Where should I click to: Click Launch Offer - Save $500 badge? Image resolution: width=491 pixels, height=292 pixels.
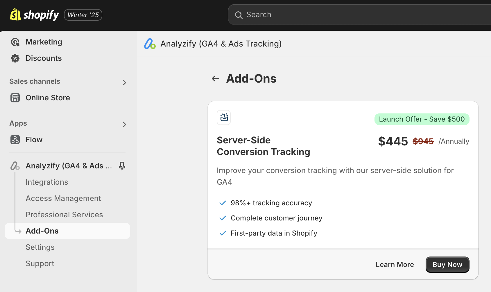pos(422,119)
